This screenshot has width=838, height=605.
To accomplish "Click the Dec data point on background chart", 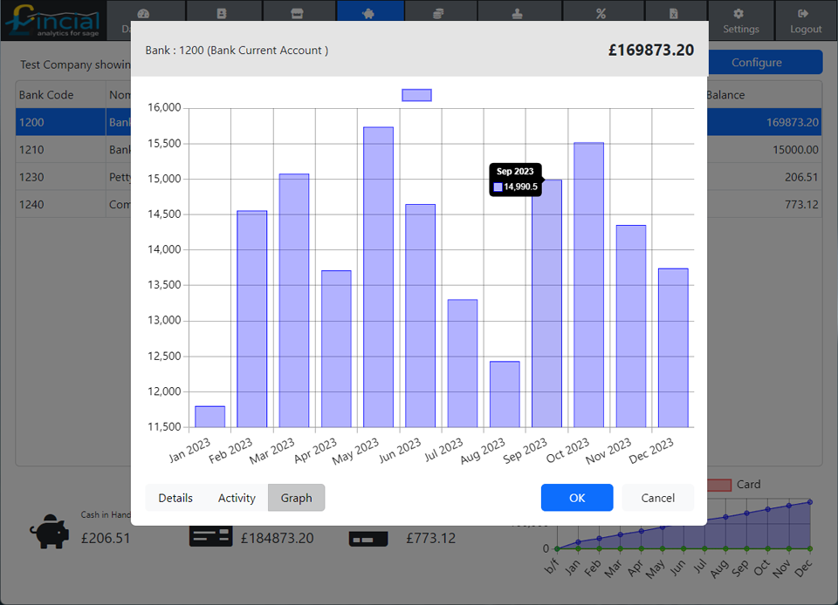I will point(810,502).
